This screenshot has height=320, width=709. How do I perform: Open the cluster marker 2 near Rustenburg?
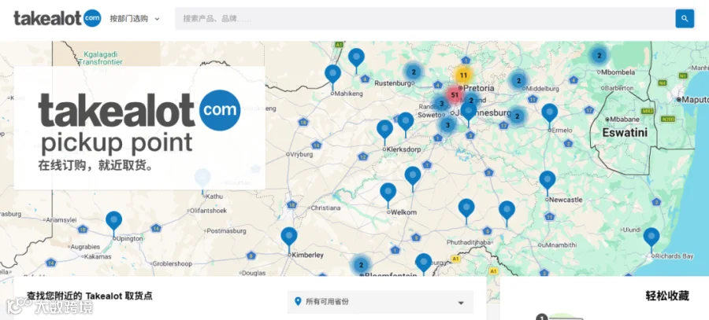[414, 72]
